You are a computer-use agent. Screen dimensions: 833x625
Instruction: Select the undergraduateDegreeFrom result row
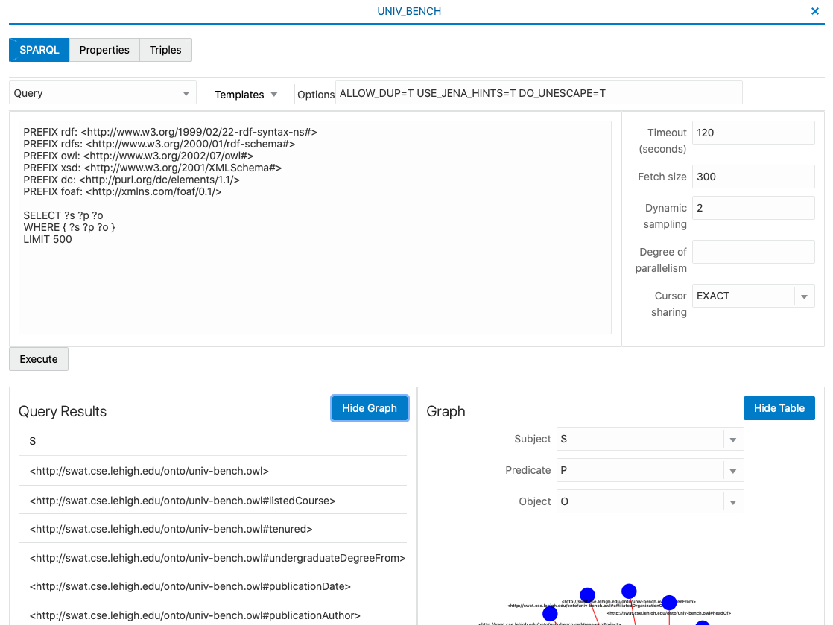(x=212, y=557)
